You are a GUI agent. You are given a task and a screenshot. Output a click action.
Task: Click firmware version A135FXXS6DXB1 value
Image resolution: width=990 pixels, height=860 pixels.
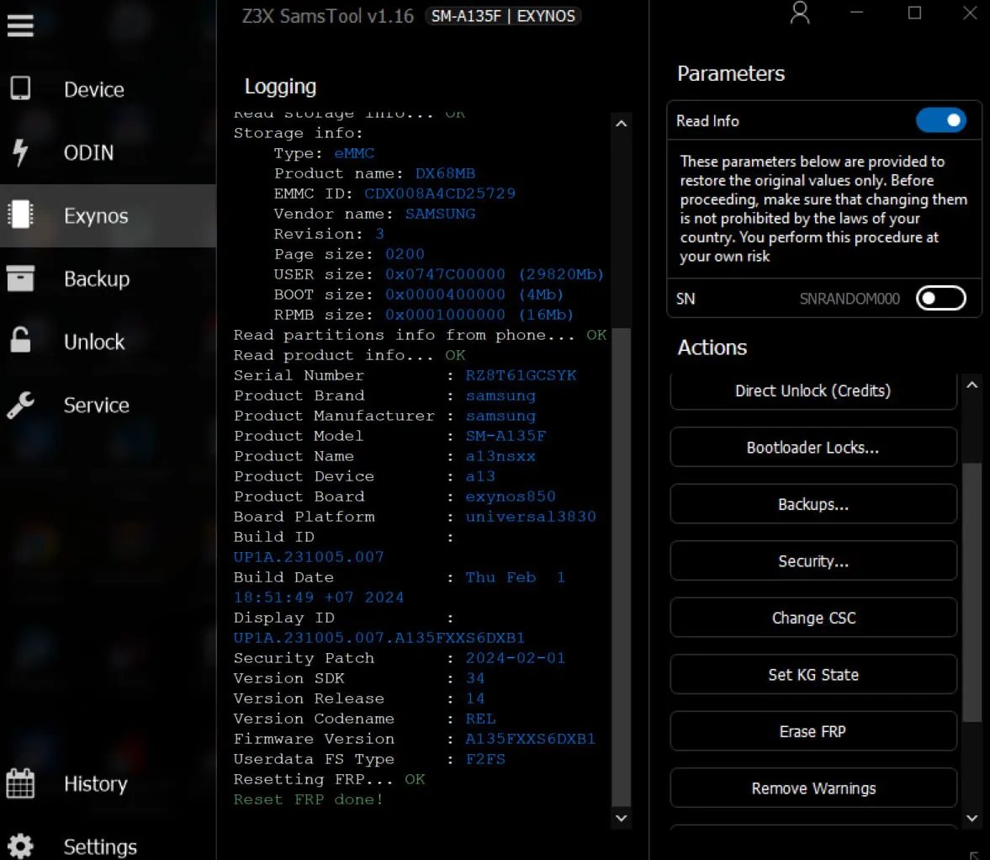pyautogui.click(x=531, y=739)
